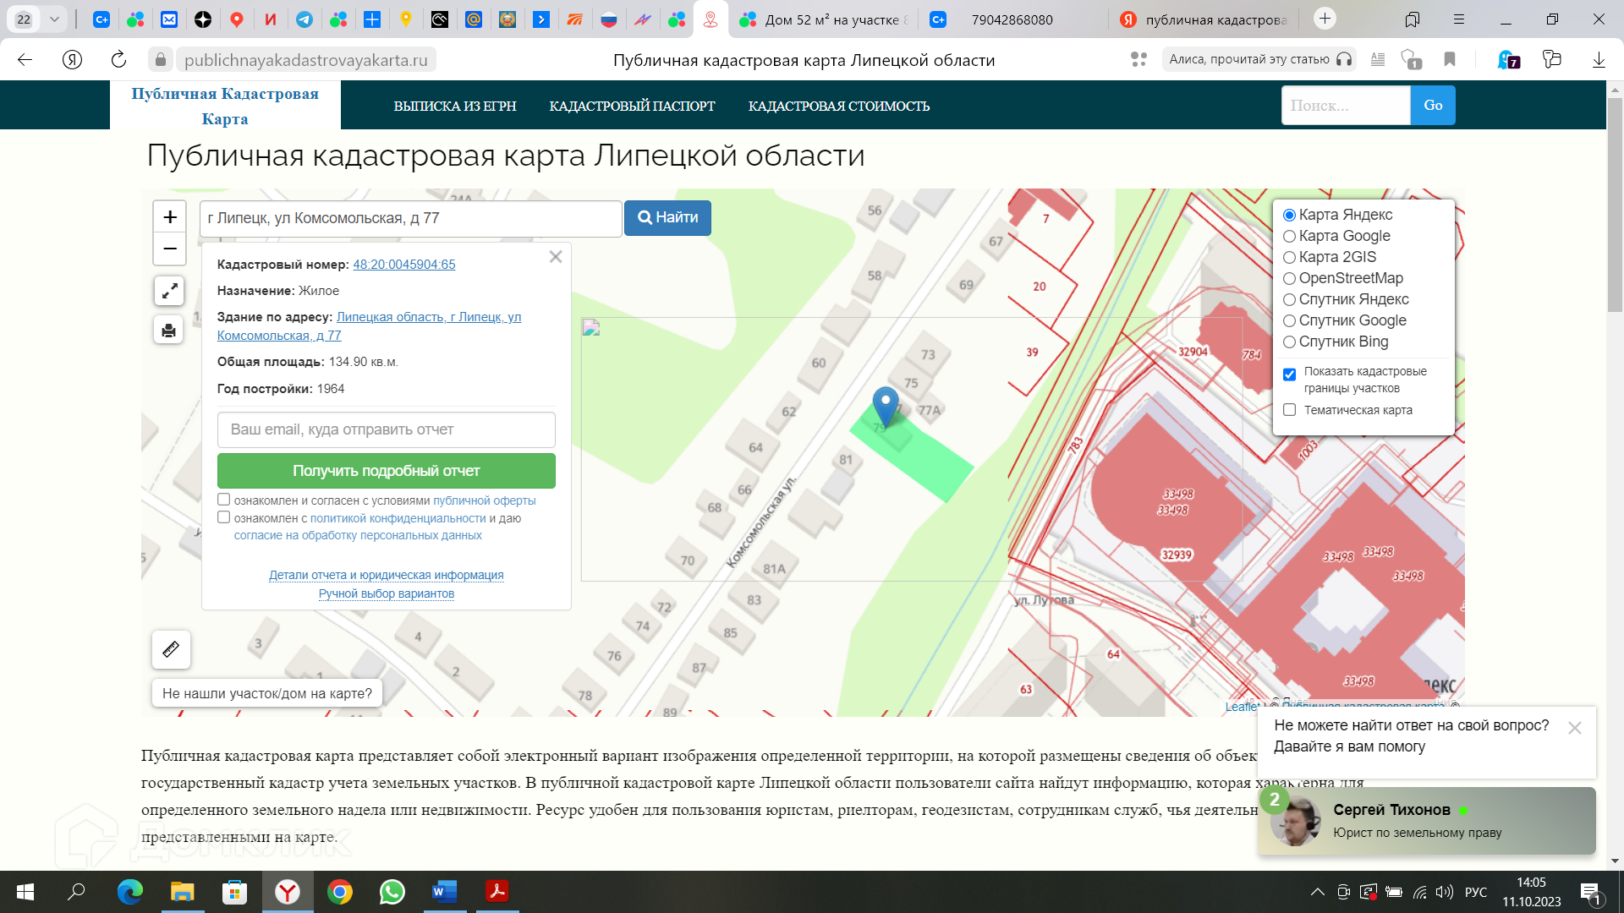Select the Карта Google radio option
Viewport: 1624px width, 913px height.
(x=1289, y=237)
